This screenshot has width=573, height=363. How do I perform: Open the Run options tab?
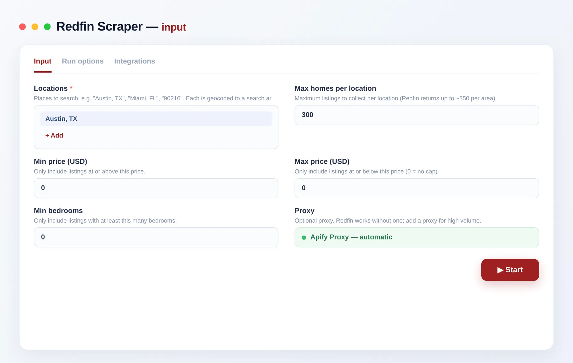tap(83, 61)
